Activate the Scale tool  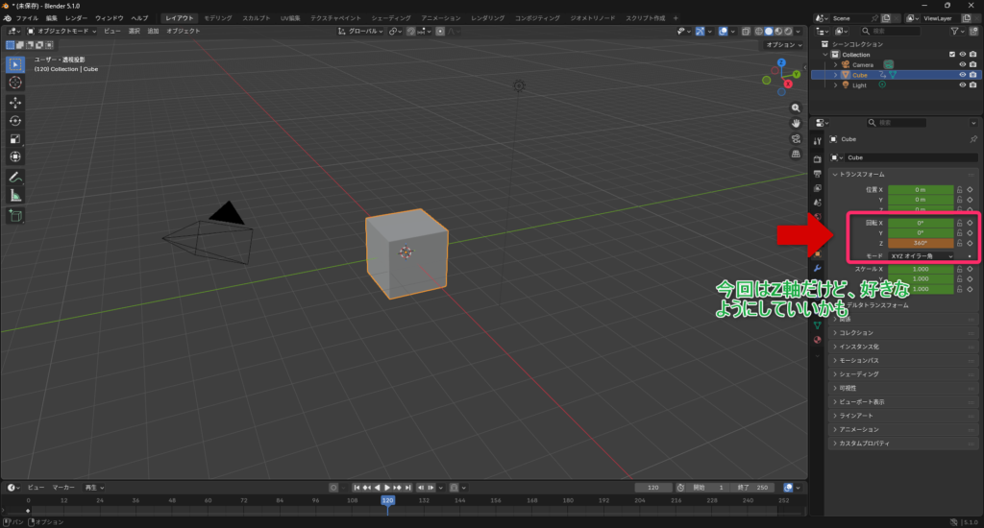point(15,138)
